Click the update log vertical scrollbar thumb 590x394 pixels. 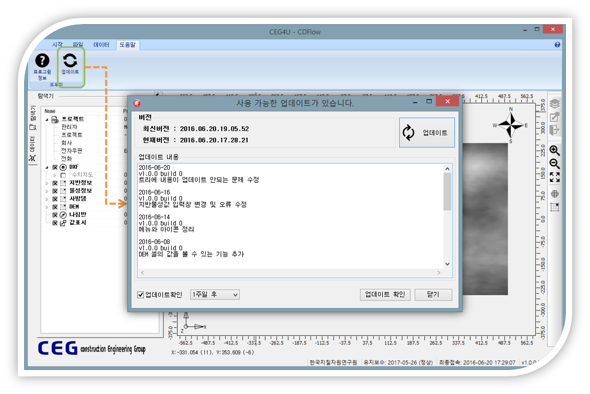coord(447,192)
